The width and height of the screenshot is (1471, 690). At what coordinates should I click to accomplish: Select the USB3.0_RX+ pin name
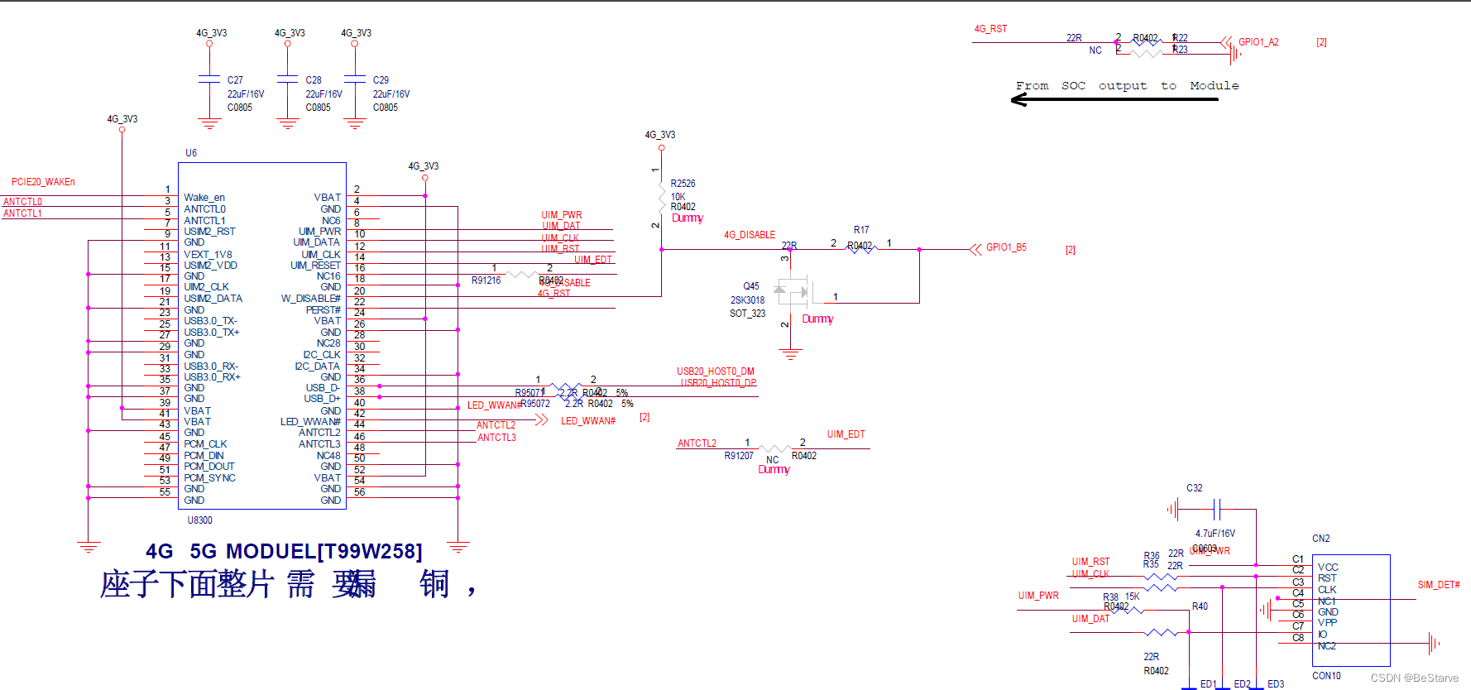212,377
